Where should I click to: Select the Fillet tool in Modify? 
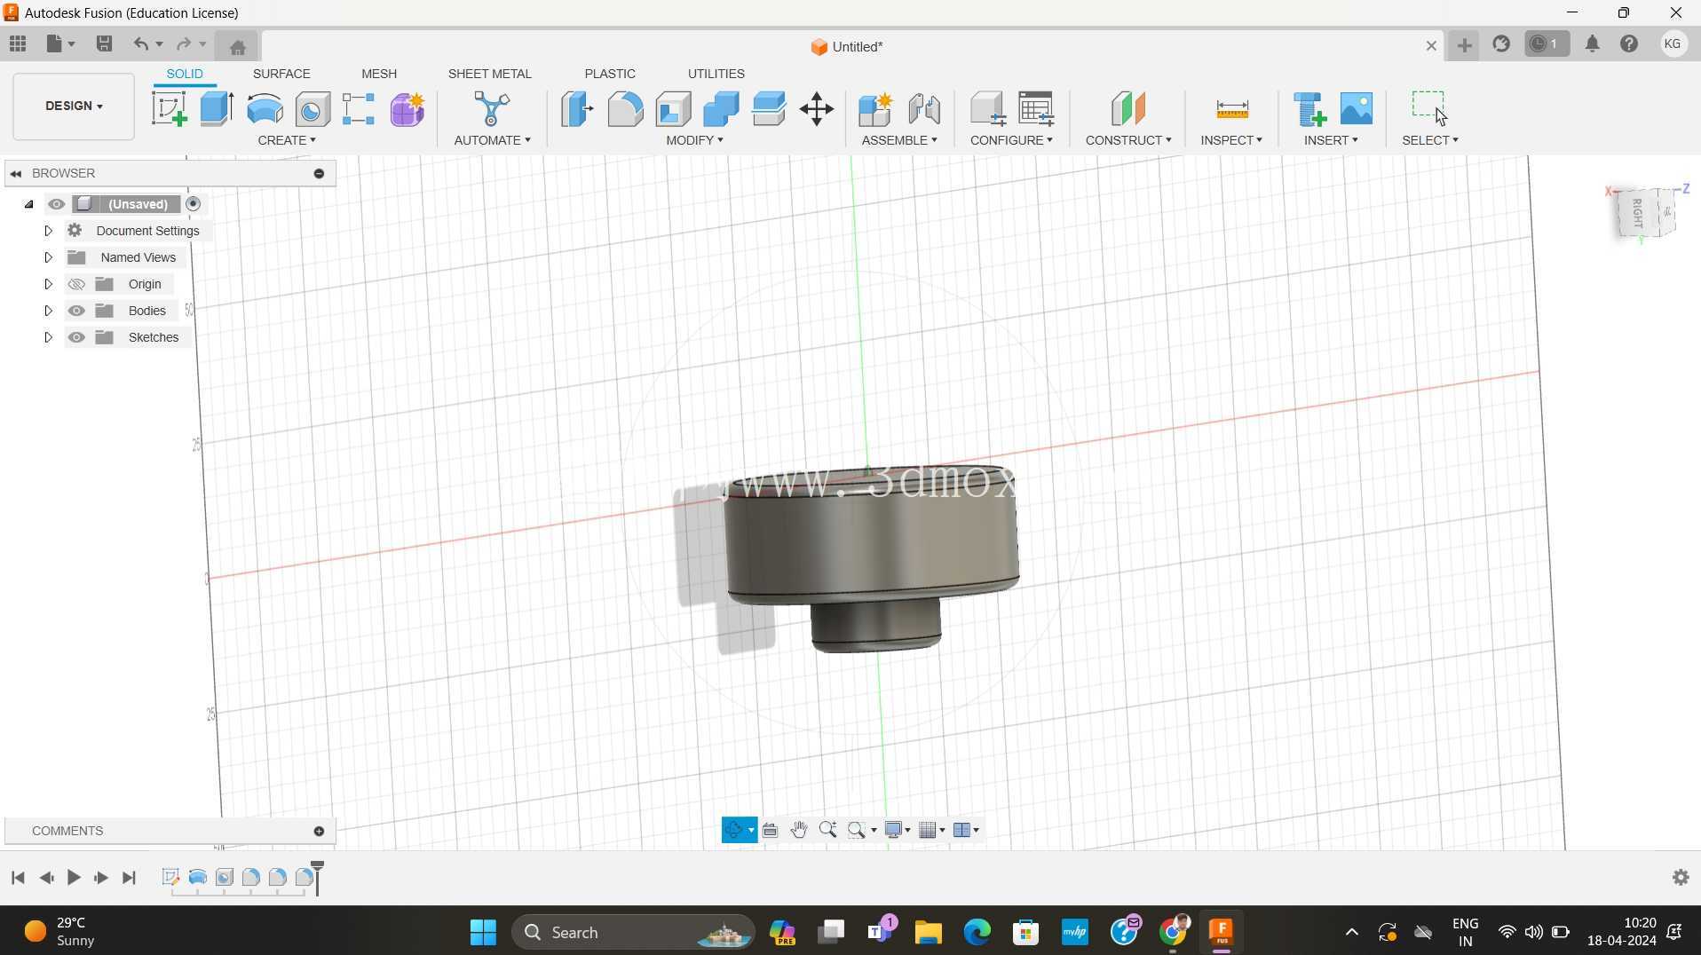pos(625,109)
